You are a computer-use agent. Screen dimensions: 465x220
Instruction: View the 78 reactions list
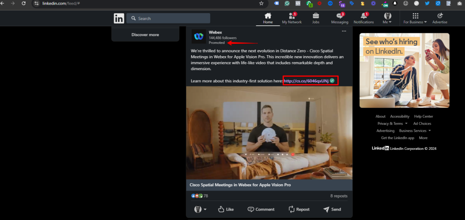click(200, 196)
